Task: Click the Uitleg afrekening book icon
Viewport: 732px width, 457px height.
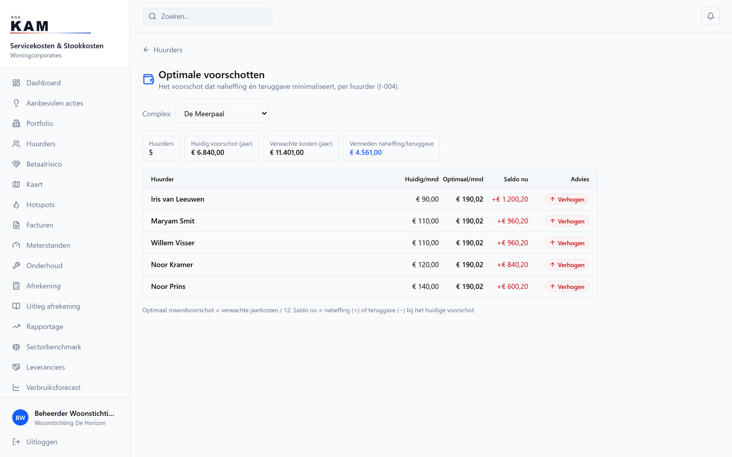Action: point(16,306)
